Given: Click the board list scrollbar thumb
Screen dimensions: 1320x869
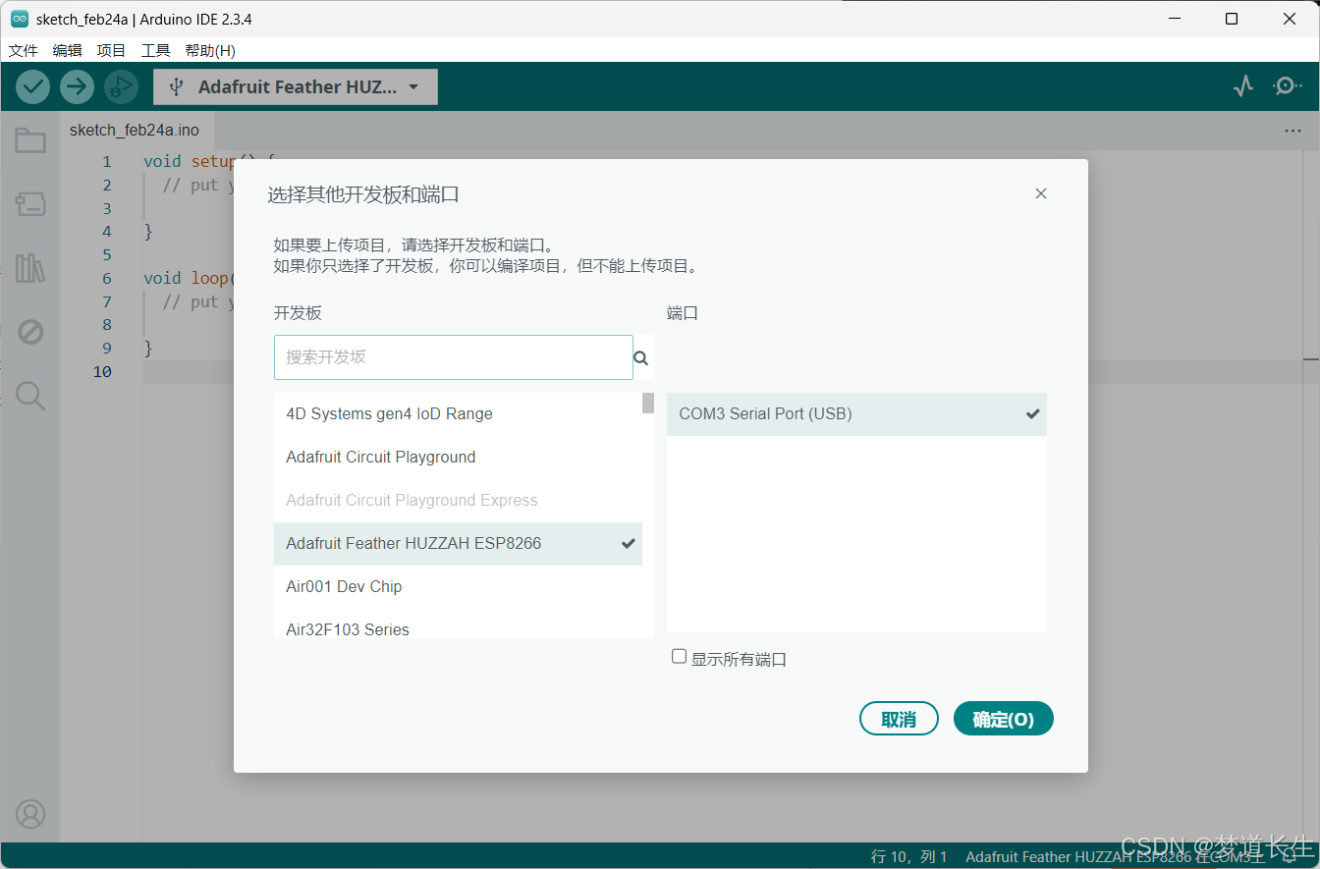Looking at the screenshot, I should pos(648,404).
